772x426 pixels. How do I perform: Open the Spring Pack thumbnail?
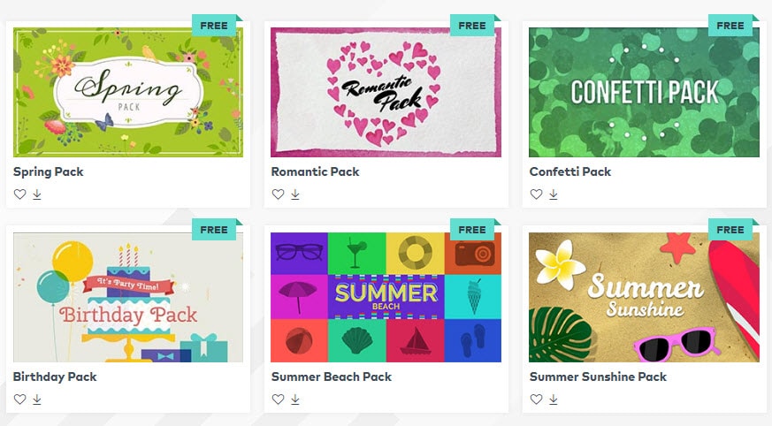click(x=128, y=92)
